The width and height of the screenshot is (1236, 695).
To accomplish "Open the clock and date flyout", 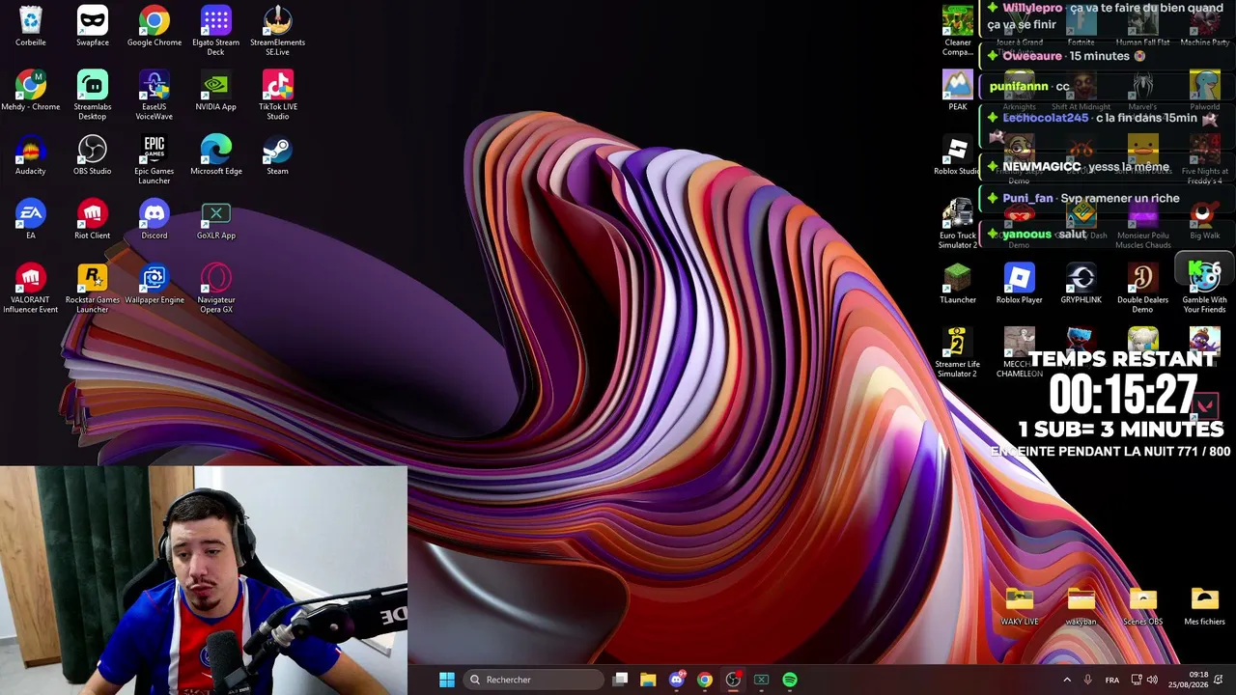I will click(x=1188, y=680).
